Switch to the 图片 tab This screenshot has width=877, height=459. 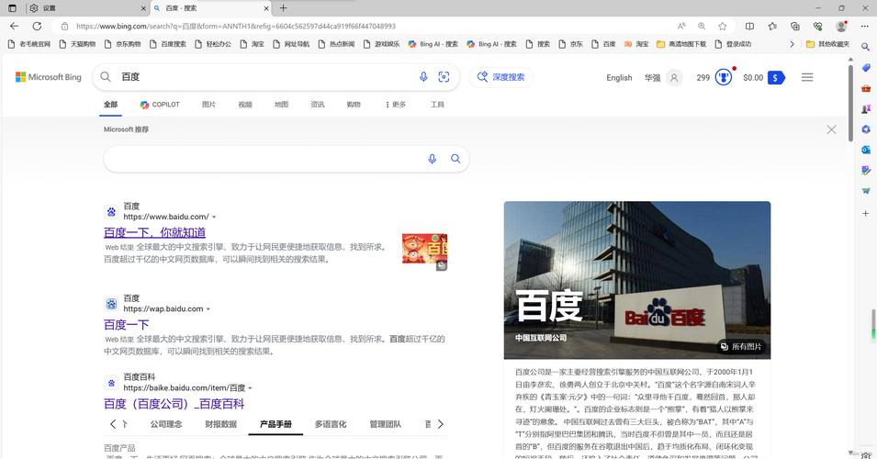[x=208, y=105]
